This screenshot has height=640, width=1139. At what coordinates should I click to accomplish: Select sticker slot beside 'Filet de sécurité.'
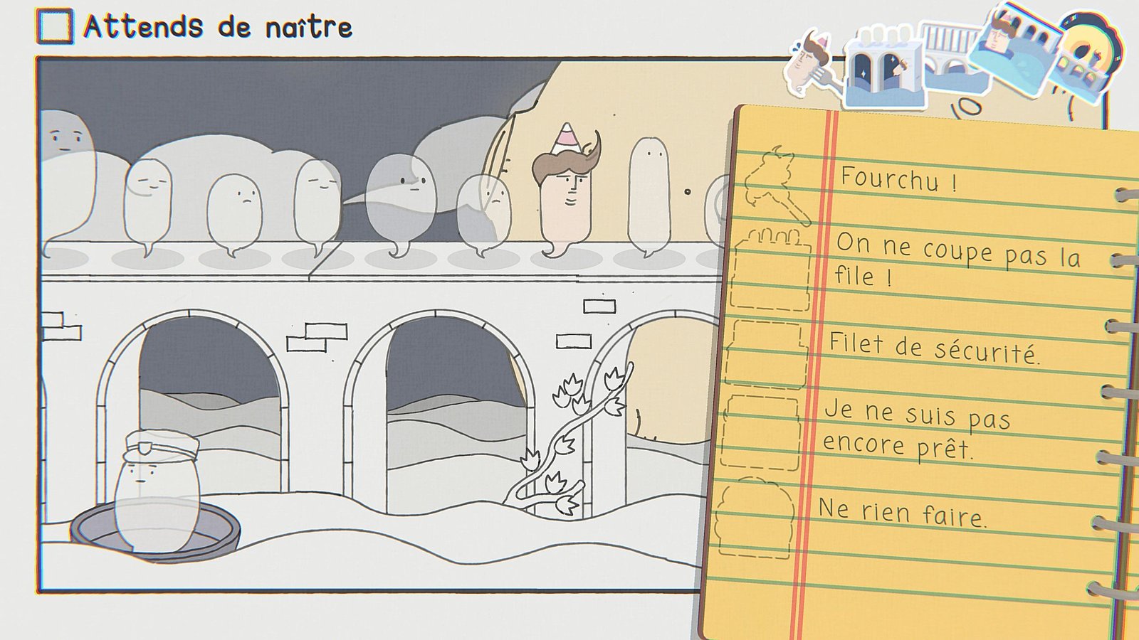(767, 353)
